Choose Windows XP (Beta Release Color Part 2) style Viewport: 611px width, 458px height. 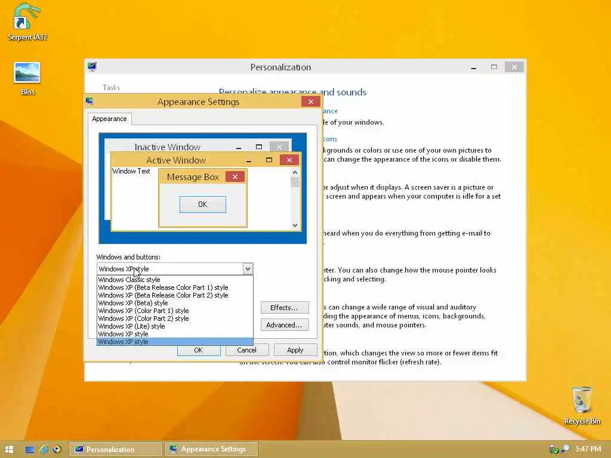point(175,295)
